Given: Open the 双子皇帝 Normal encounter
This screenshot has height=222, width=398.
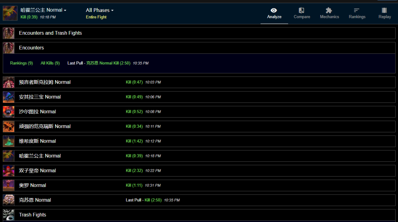Looking at the screenshot, I should (37, 171).
